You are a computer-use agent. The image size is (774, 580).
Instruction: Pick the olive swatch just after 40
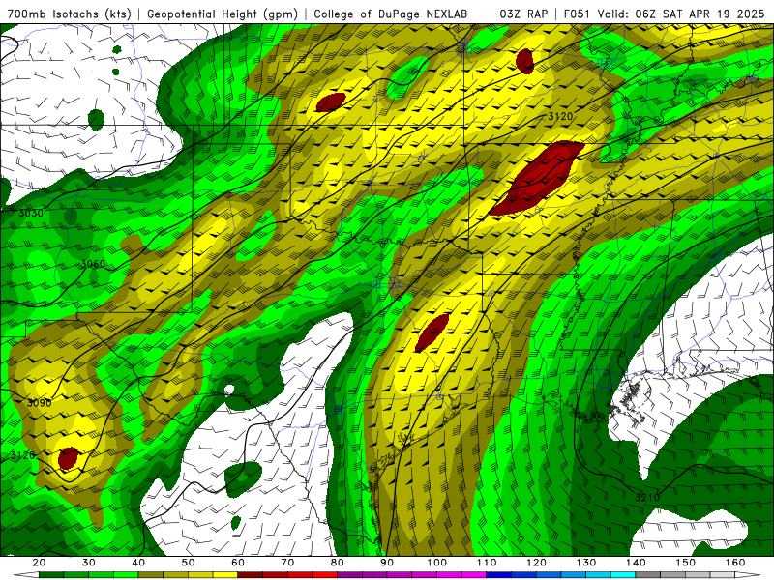click(x=151, y=575)
